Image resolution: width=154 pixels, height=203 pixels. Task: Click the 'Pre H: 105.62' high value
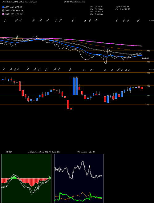pos(97,9)
